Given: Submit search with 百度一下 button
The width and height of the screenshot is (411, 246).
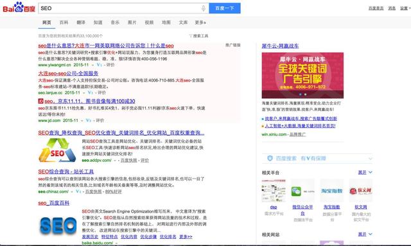Looking at the screenshot, I should click(225, 8).
